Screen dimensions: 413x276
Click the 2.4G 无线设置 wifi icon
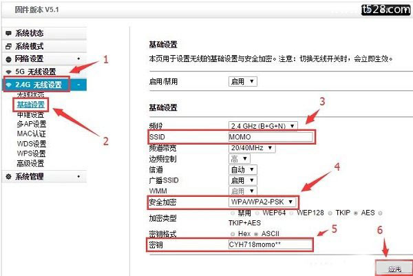[8, 85]
